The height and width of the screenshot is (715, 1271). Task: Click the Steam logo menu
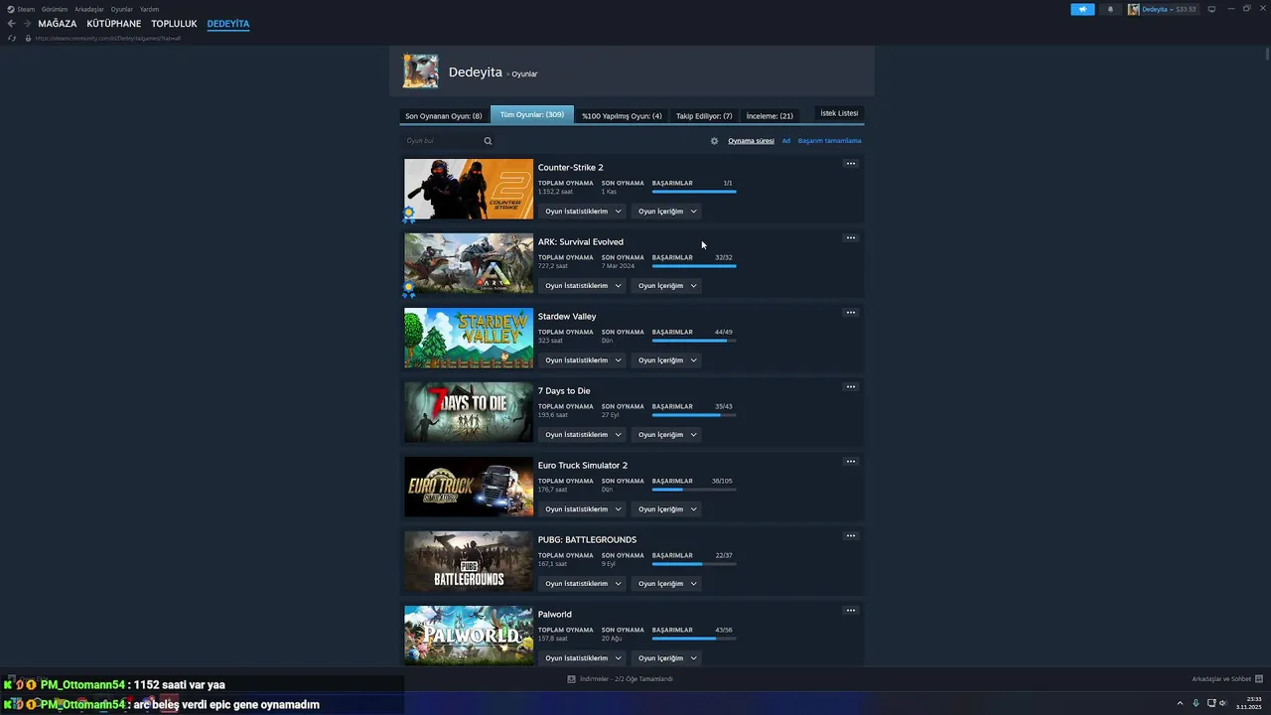click(x=20, y=9)
